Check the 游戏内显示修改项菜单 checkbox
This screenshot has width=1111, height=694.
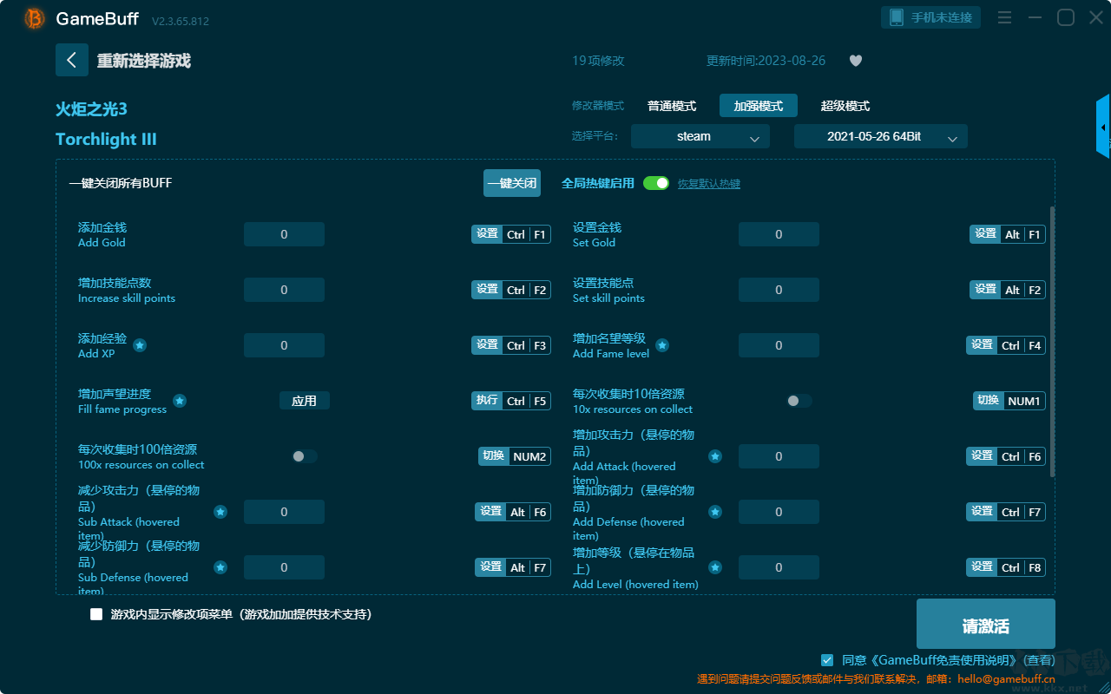[96, 614]
